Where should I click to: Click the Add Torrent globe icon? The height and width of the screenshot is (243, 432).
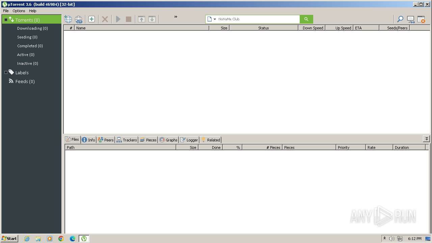point(68,19)
